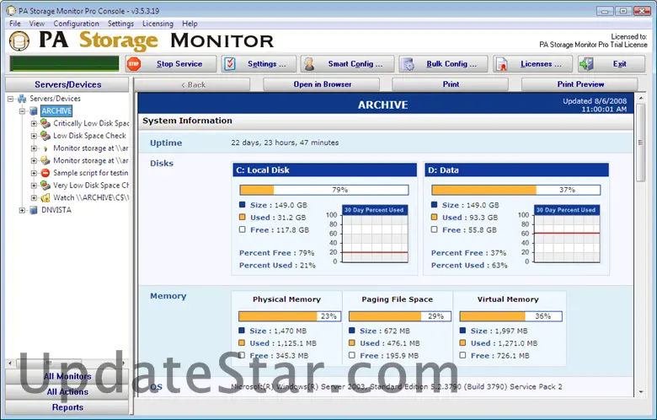
Task: Click the D: Data 37% bar
Action: coord(515,190)
